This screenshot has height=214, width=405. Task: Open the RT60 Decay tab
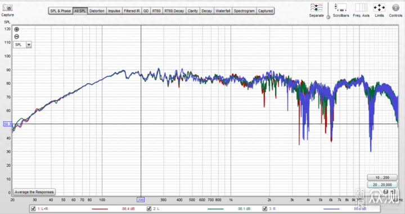[x=174, y=11]
